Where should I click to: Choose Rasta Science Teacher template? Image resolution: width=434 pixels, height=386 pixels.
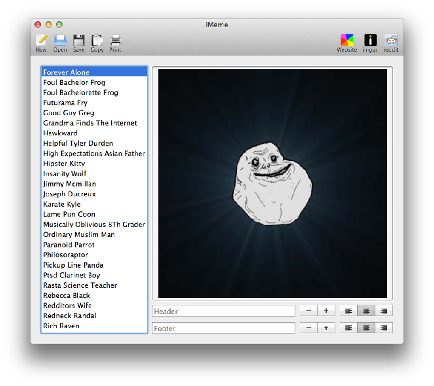(x=94, y=285)
